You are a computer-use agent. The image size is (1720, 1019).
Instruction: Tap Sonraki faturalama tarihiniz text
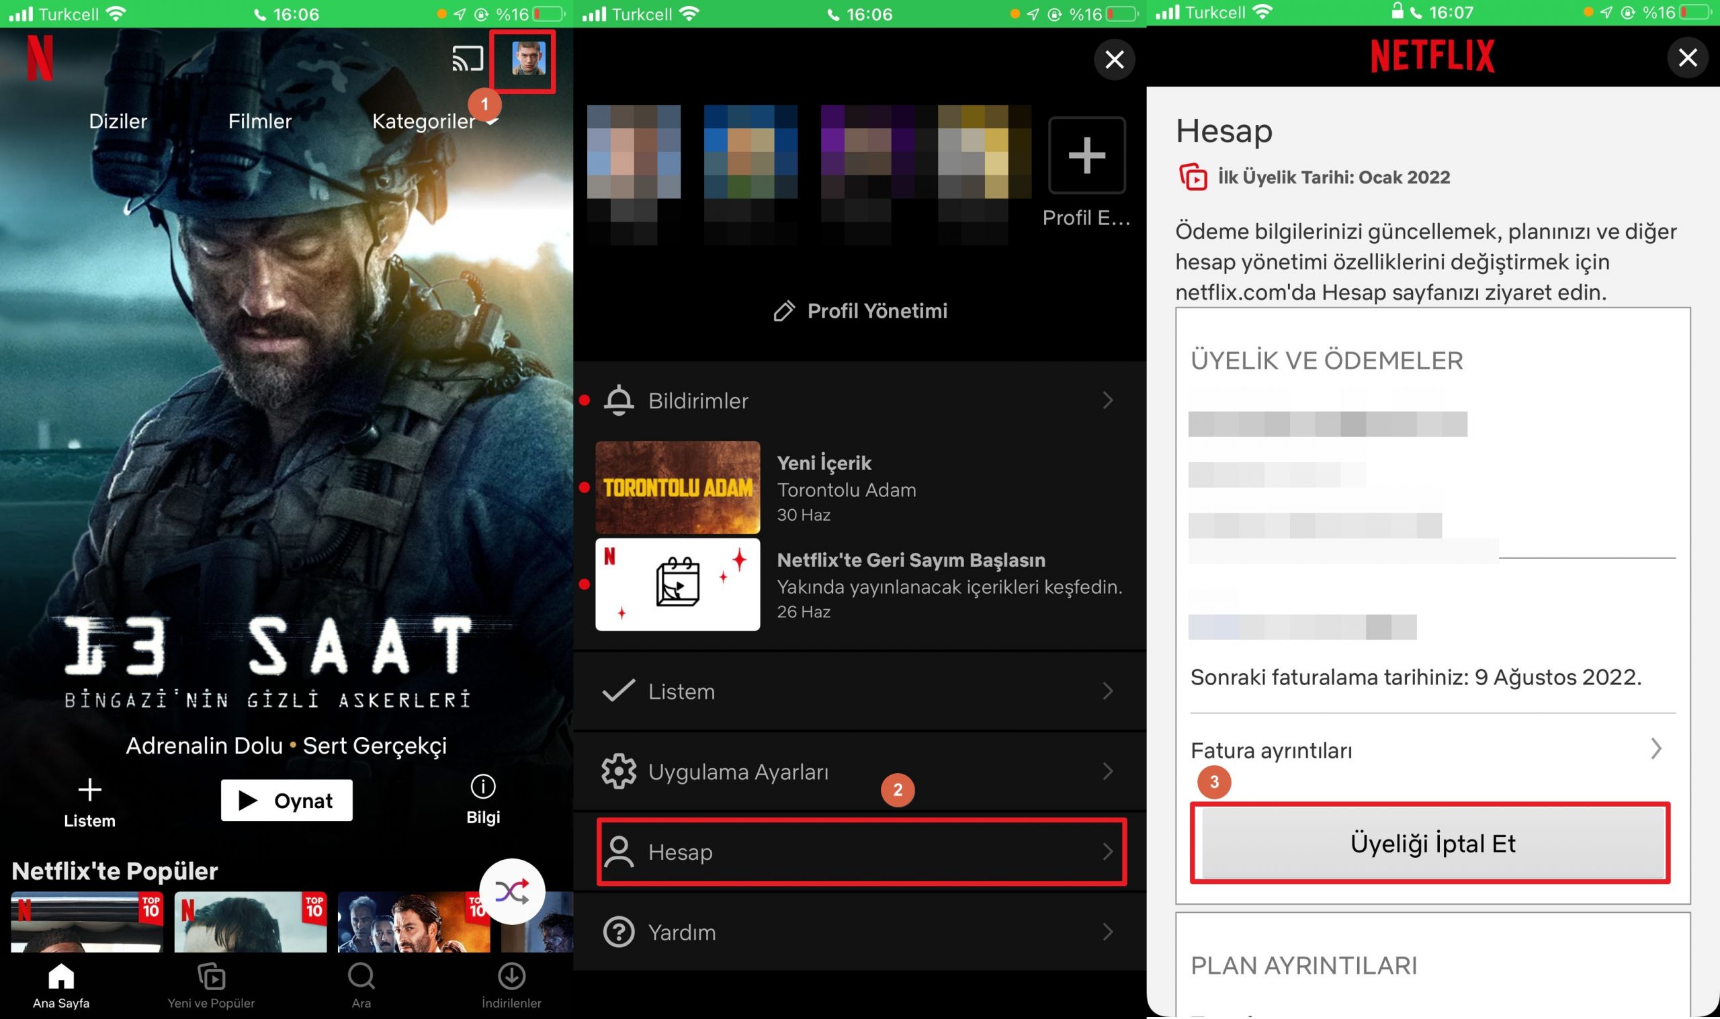[x=1415, y=677]
